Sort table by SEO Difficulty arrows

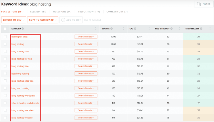[x=210, y=28]
